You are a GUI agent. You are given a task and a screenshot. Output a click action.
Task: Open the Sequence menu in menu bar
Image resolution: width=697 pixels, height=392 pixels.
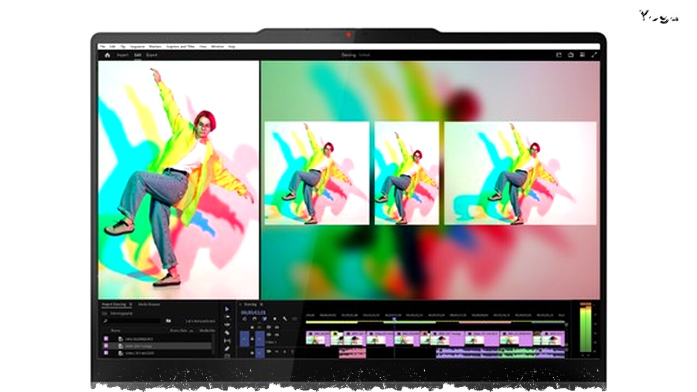pyautogui.click(x=137, y=47)
